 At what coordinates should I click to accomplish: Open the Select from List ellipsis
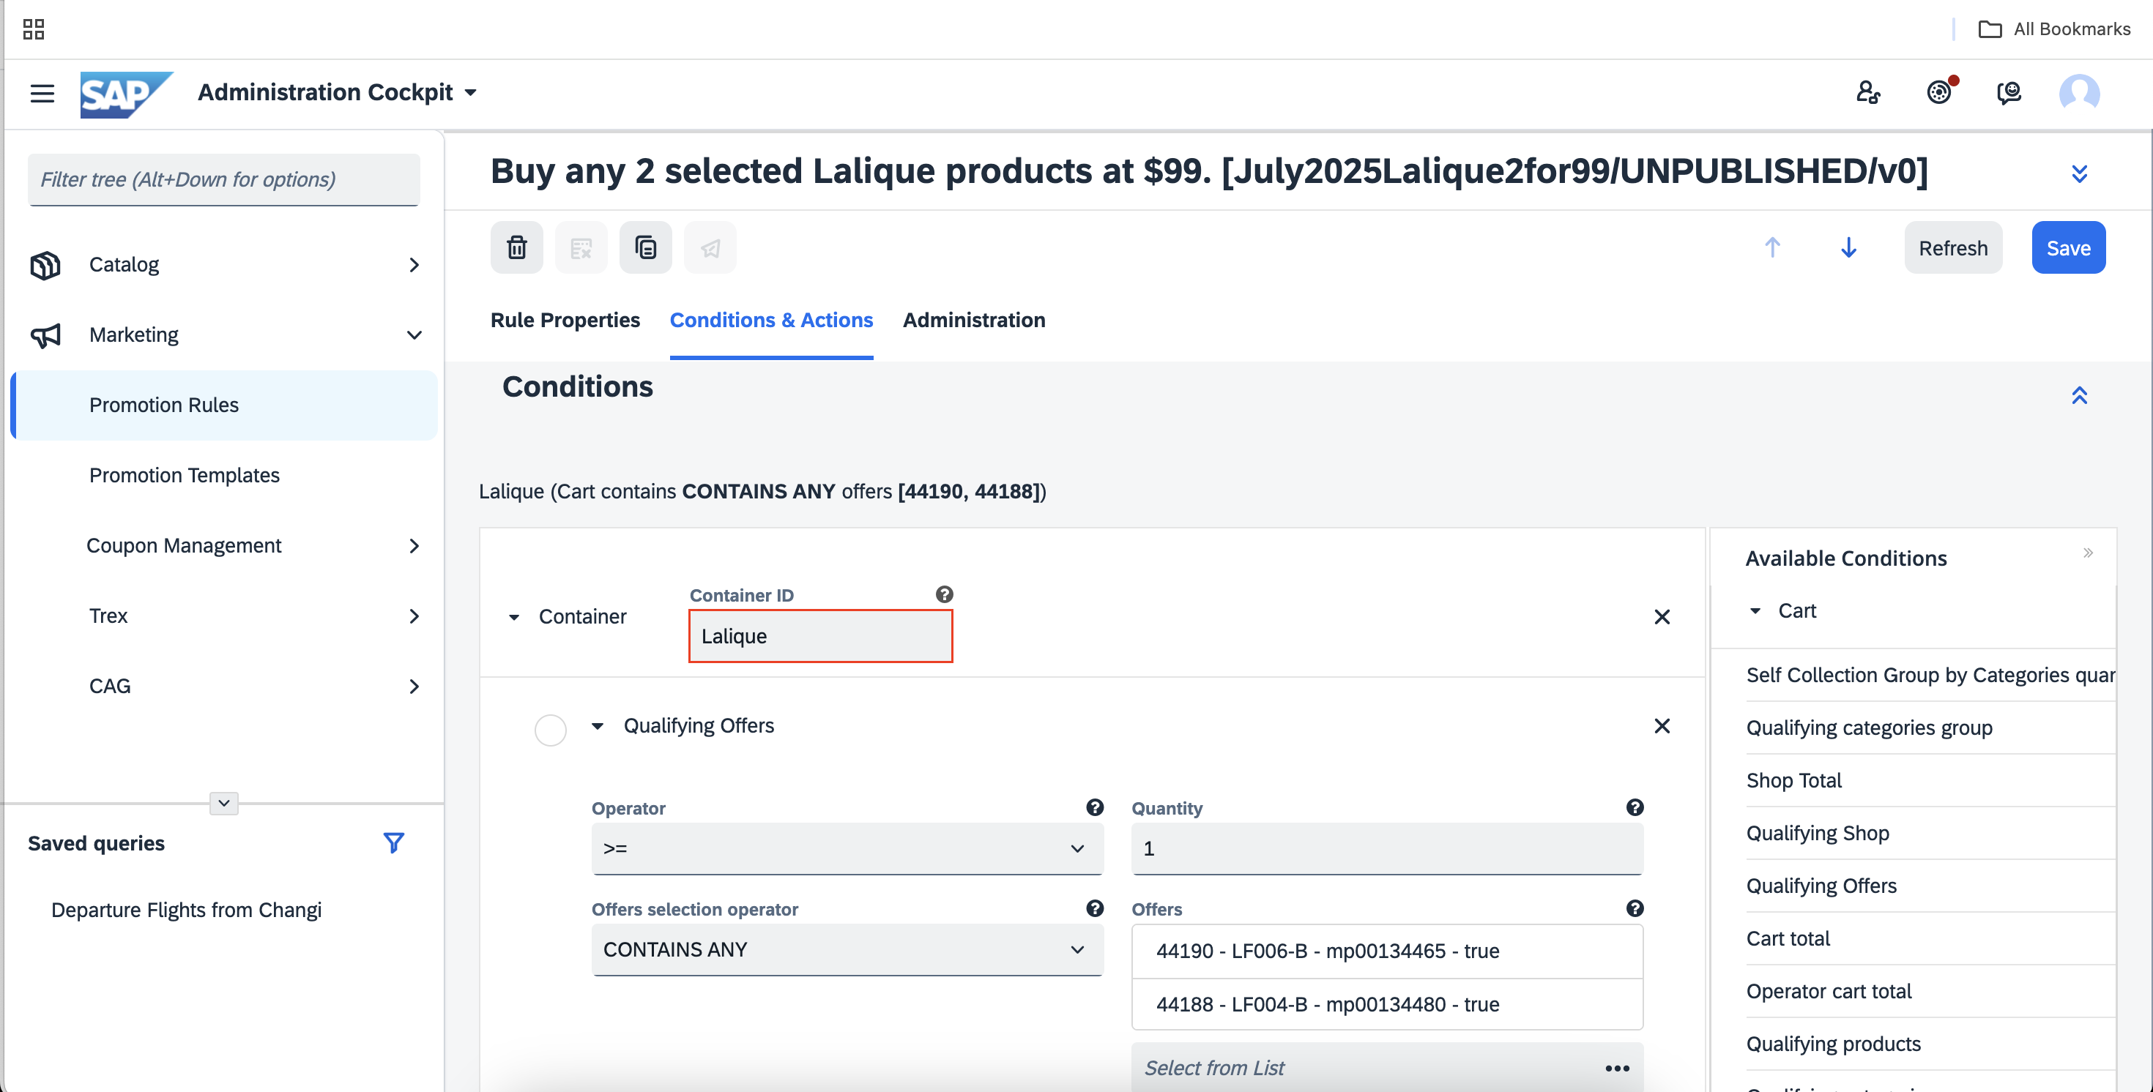point(1616,1068)
